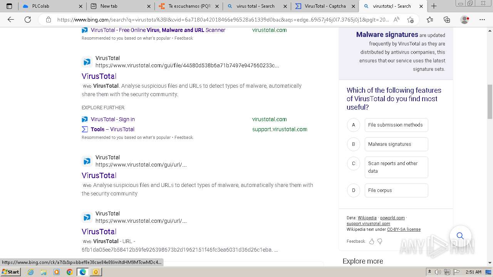The image size is (493, 277).
Task: Open the volume speaker tray icon
Action: point(438,272)
